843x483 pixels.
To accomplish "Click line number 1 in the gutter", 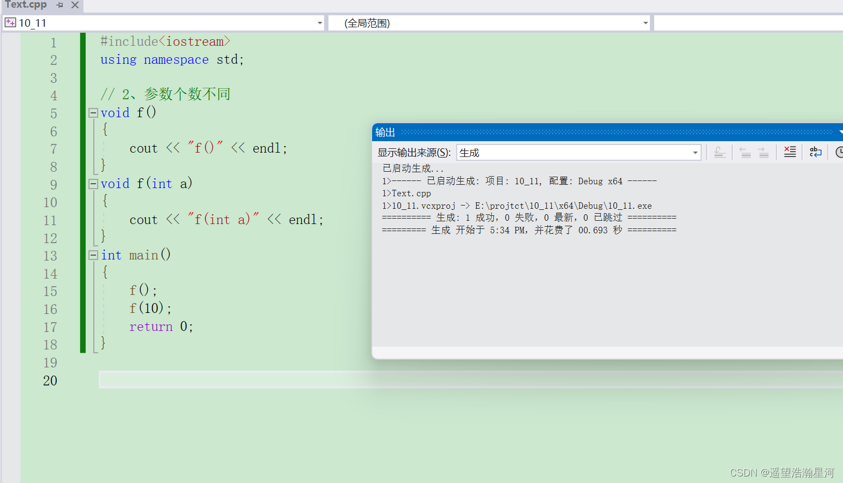I will pos(53,43).
